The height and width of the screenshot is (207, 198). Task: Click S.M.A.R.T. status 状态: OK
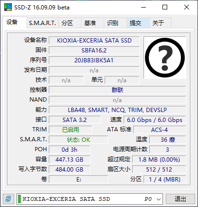pyautogui.click(x=79, y=140)
